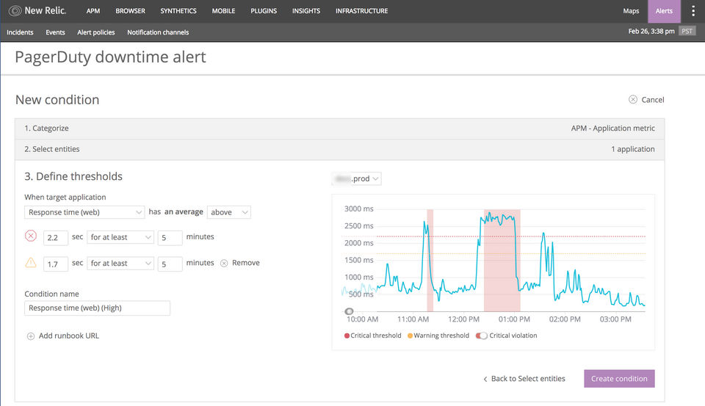Screen dimensions: 705x406
Task: Open critical 'for at least' dropdown
Action: coord(120,237)
